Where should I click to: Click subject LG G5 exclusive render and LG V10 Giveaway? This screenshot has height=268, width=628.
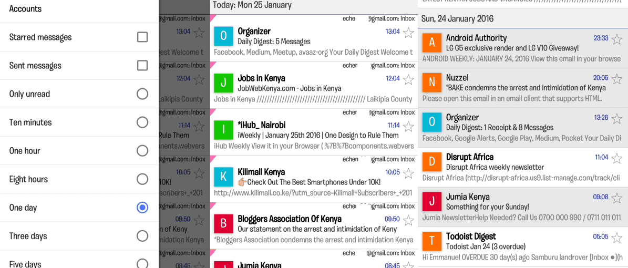[512, 48]
